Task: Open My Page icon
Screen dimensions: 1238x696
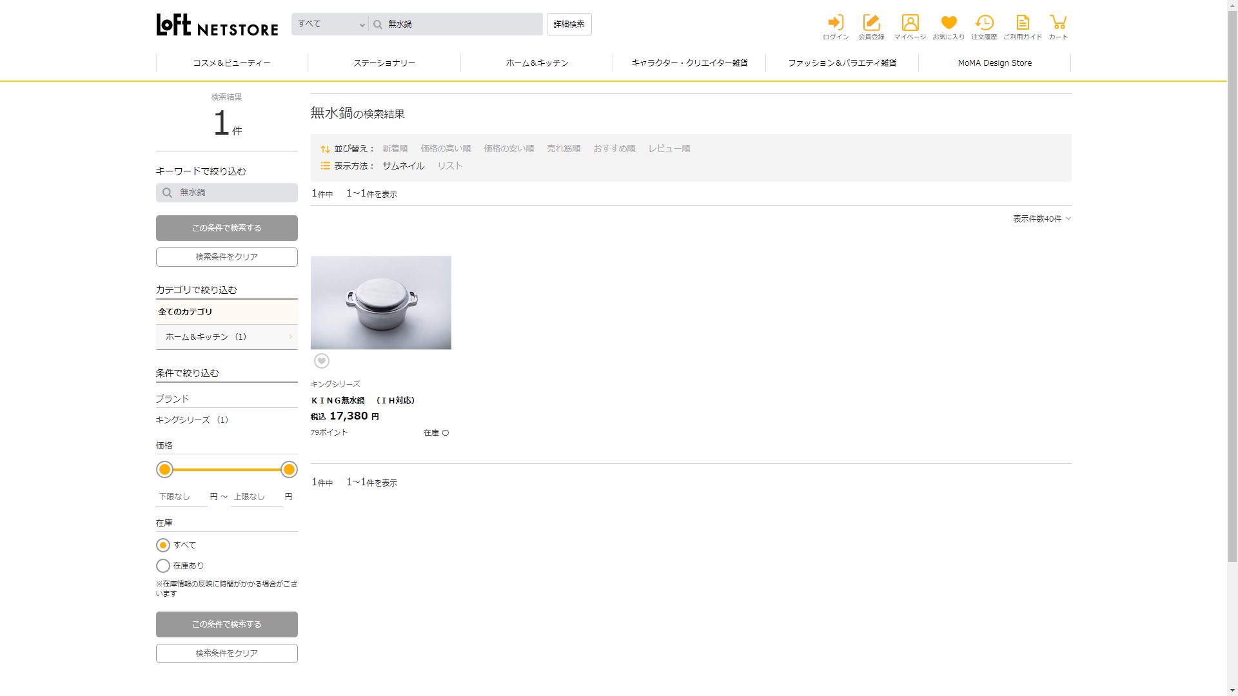Action: tap(910, 23)
